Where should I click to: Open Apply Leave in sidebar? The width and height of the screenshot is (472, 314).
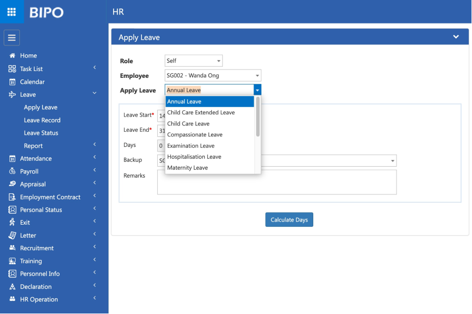click(41, 108)
